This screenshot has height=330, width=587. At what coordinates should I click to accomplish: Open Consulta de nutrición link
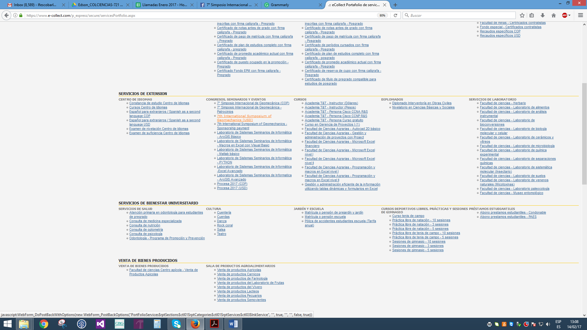tap(145, 226)
